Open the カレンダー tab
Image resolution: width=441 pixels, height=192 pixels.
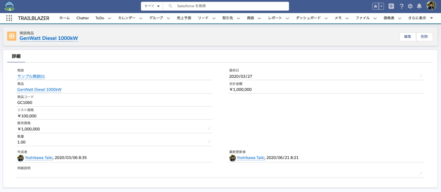(127, 18)
